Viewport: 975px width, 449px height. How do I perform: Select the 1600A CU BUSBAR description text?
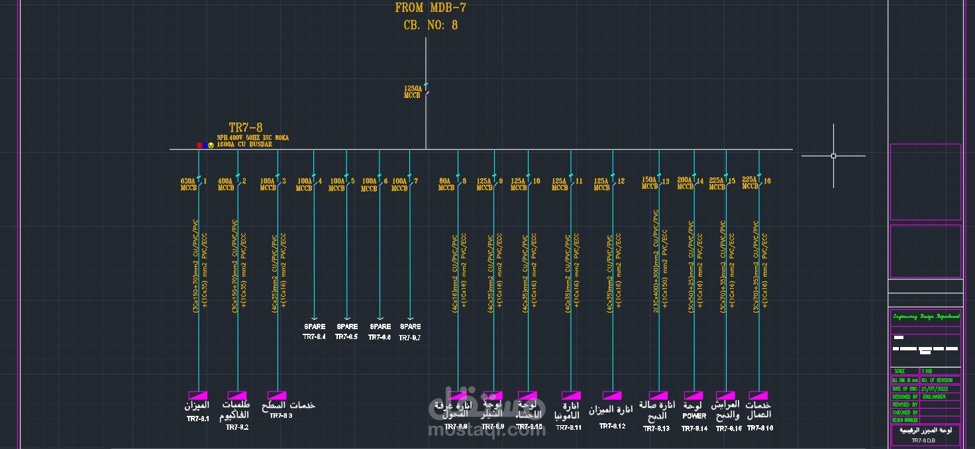pos(244,144)
